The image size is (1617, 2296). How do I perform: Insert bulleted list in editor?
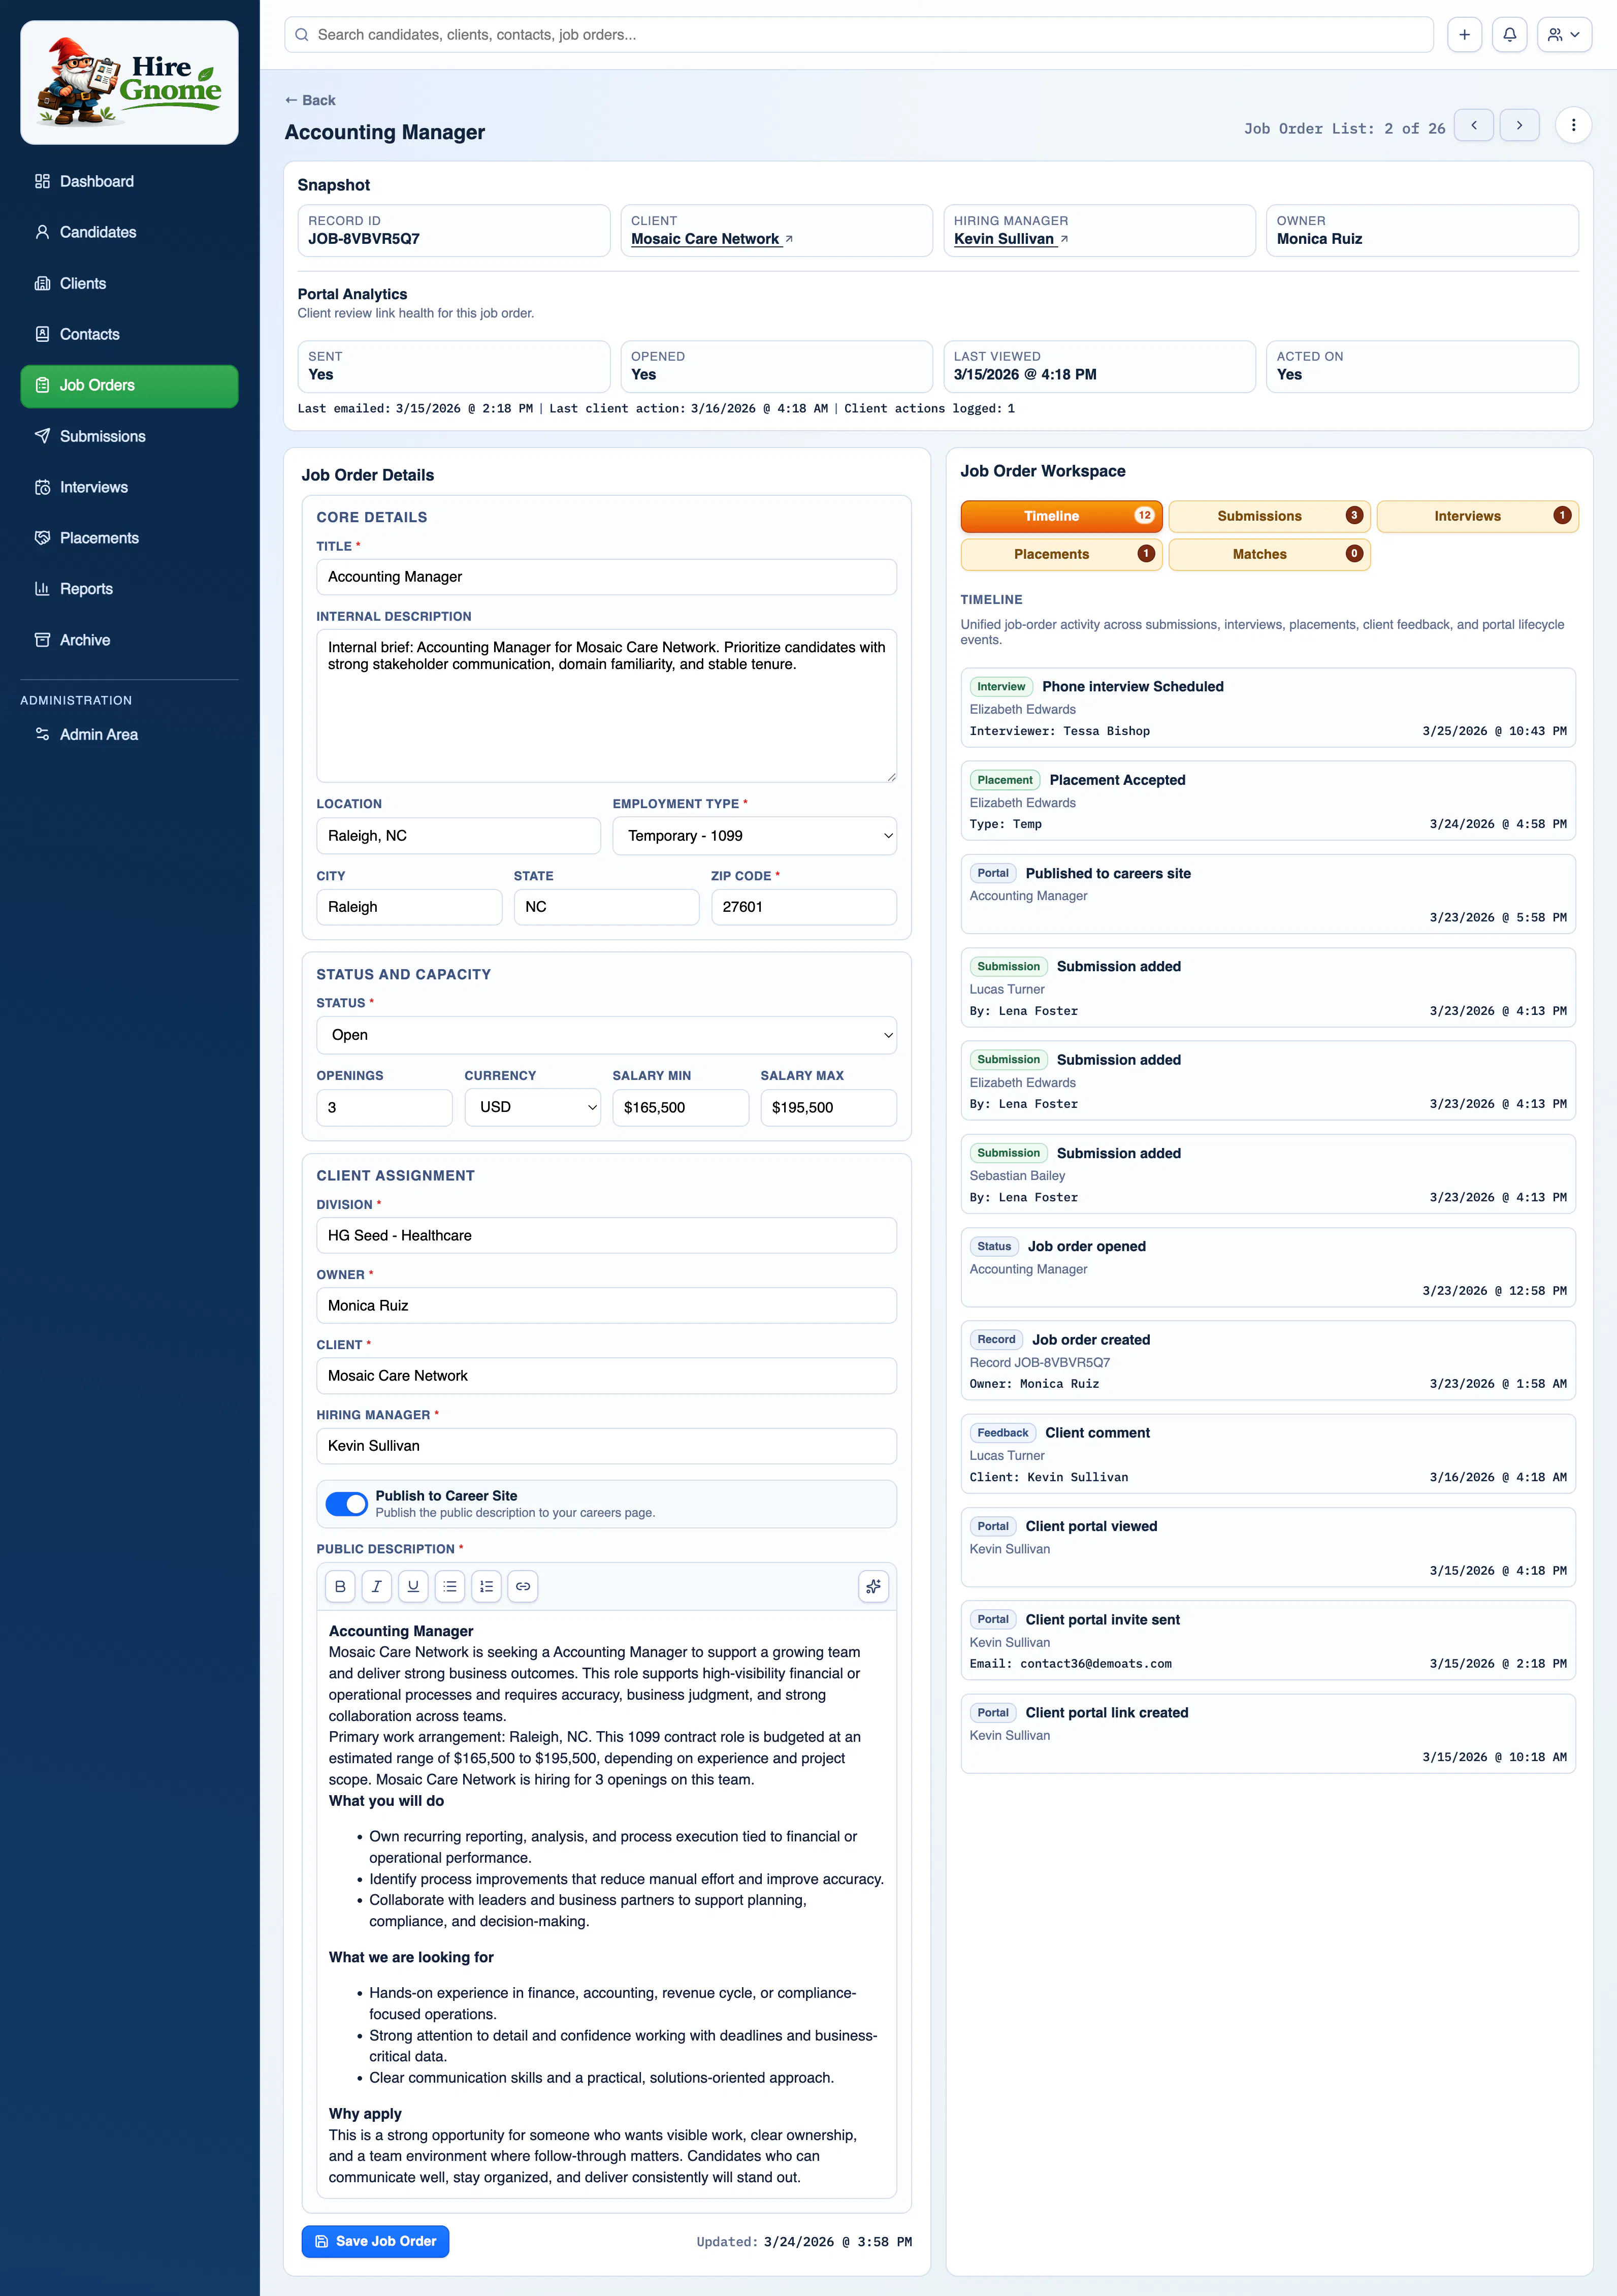point(450,1586)
